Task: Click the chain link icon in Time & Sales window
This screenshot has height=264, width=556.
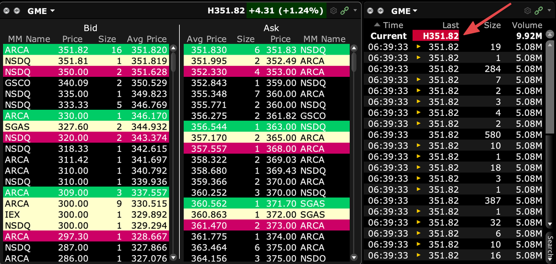Action: (538, 11)
